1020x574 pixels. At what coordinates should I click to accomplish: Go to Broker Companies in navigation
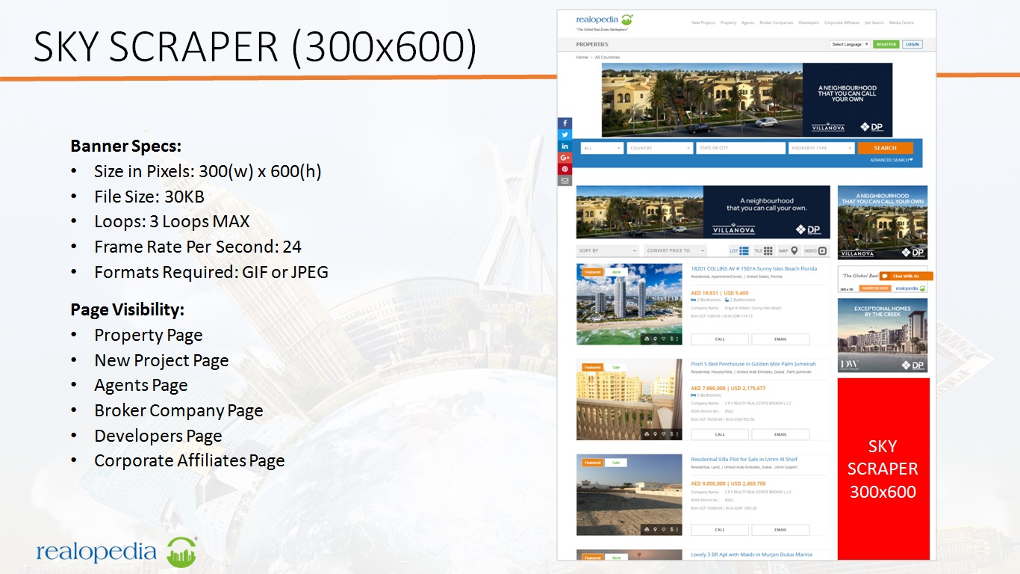776,23
